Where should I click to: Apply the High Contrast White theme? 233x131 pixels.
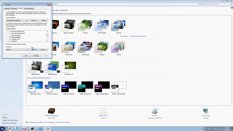tap(119, 88)
